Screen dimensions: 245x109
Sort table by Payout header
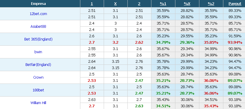click(x=235, y=4)
